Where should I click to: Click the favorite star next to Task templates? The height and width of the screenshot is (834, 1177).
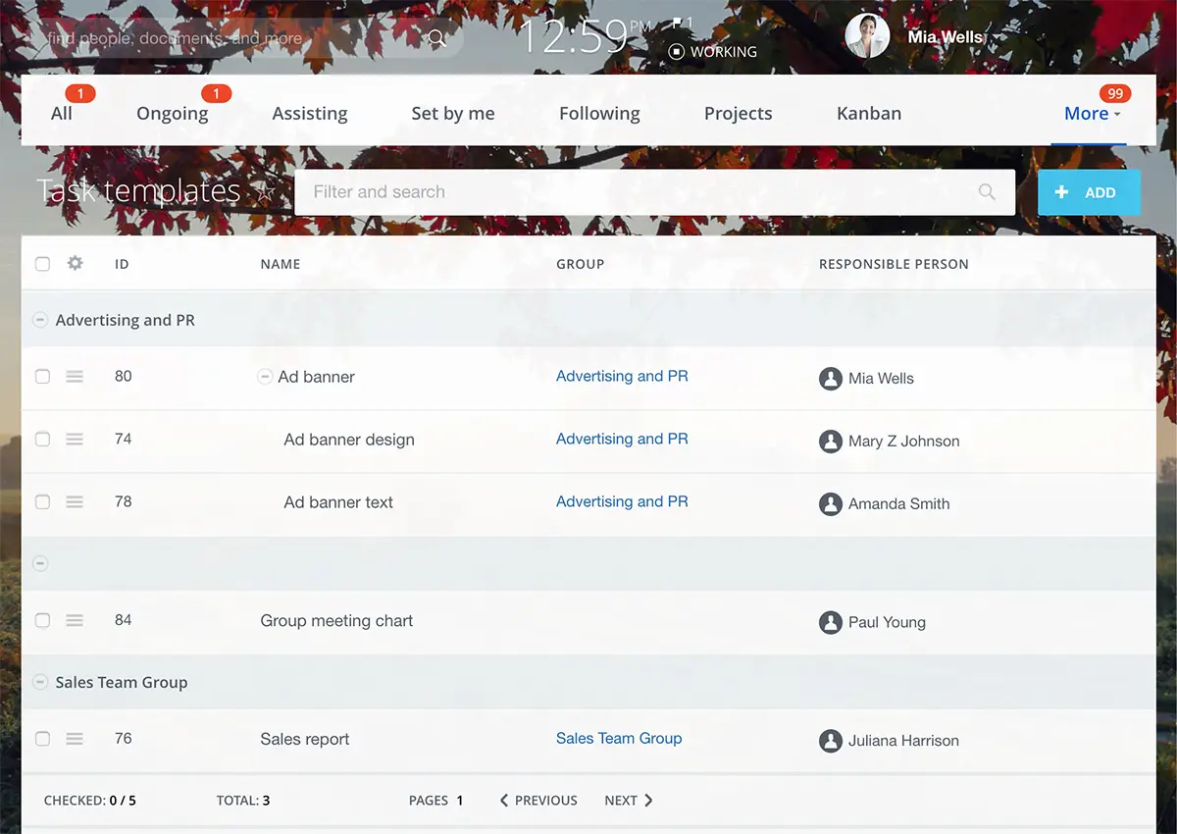pyautogui.click(x=265, y=192)
